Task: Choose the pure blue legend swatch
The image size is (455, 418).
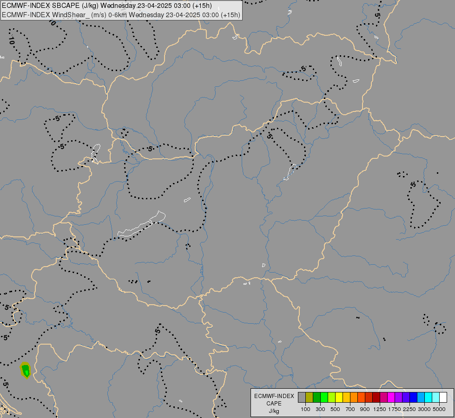Action: pos(413,398)
